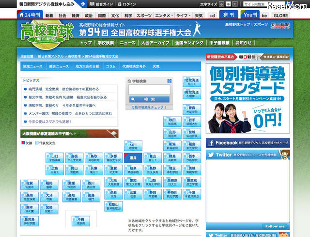This screenshot has width=310, height=237.
Task: Select the 神奈川 region tile
Action: (172, 194)
